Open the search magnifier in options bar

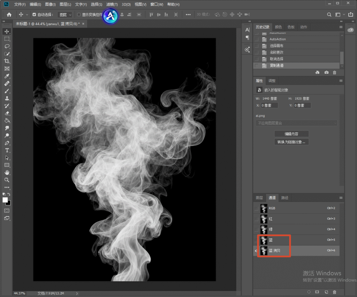(329, 15)
